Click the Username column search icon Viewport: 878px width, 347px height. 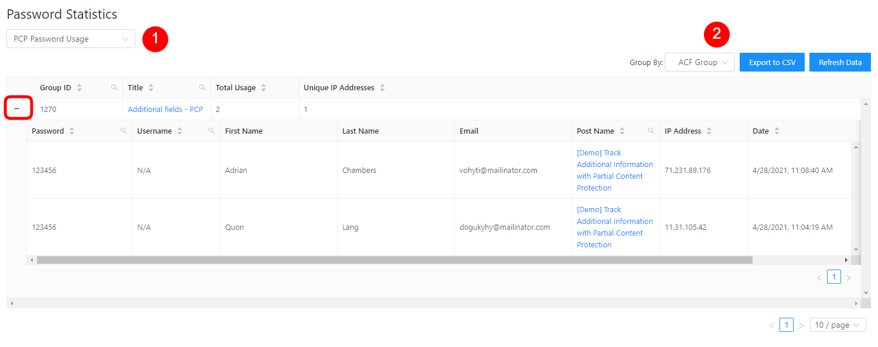[x=212, y=131]
